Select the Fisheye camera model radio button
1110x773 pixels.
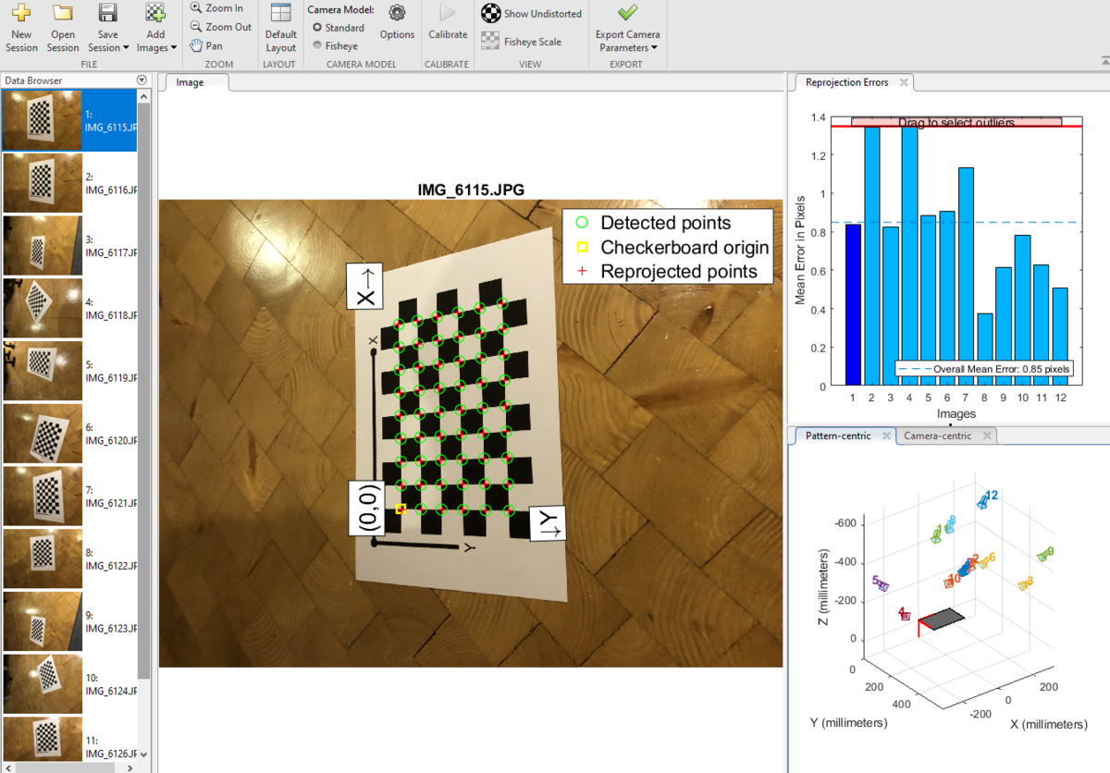coord(317,45)
